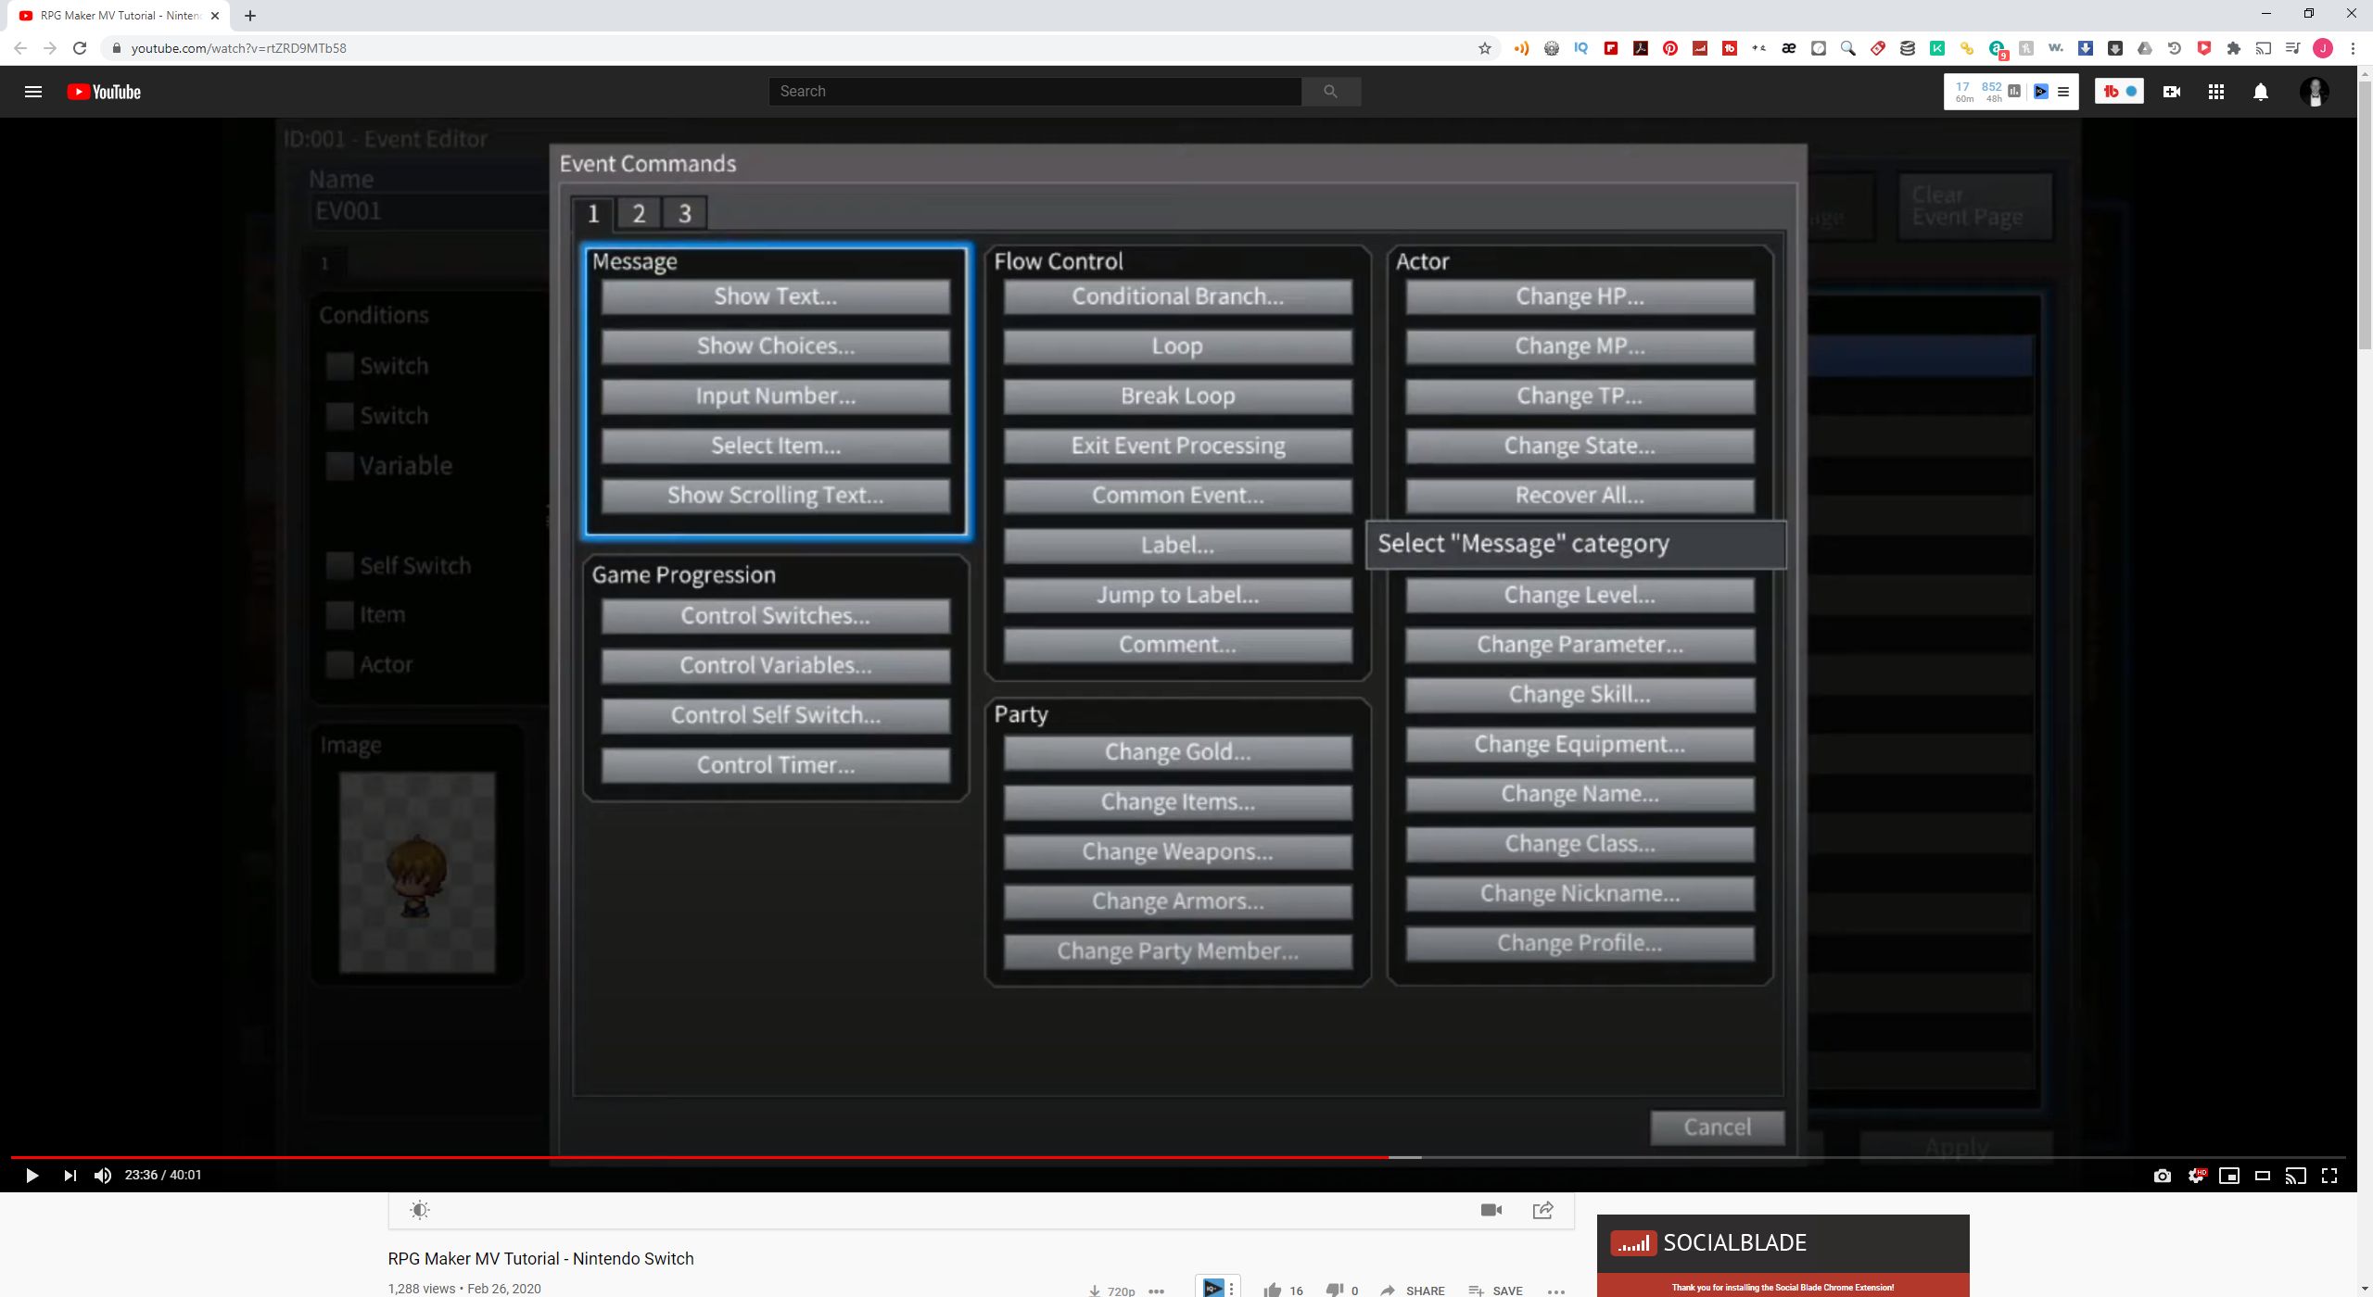Click the Show Choices command
The width and height of the screenshot is (2373, 1297).
point(776,346)
